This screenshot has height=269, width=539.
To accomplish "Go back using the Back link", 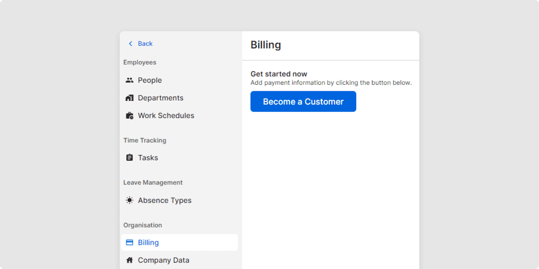I will 145,44.
